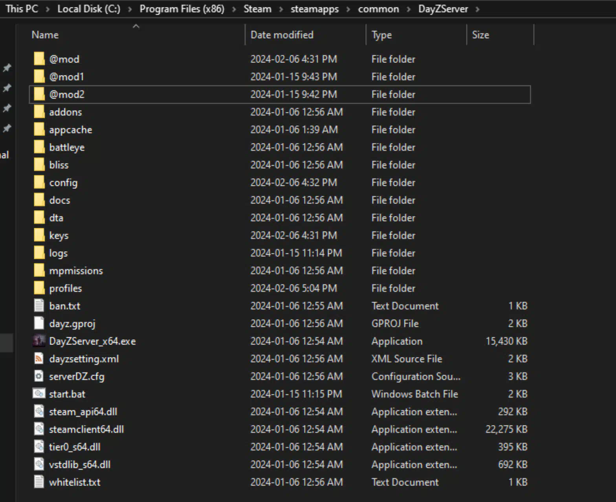This screenshot has height=502, width=616.
Task: Select the dta folder icon
Action: click(39, 218)
